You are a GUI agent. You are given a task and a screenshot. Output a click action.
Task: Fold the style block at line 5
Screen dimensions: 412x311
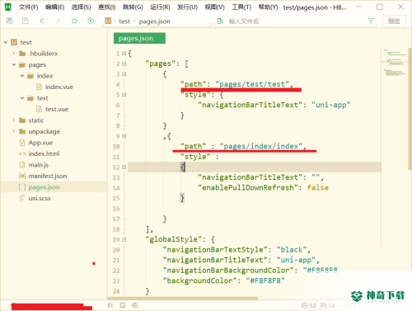point(124,95)
